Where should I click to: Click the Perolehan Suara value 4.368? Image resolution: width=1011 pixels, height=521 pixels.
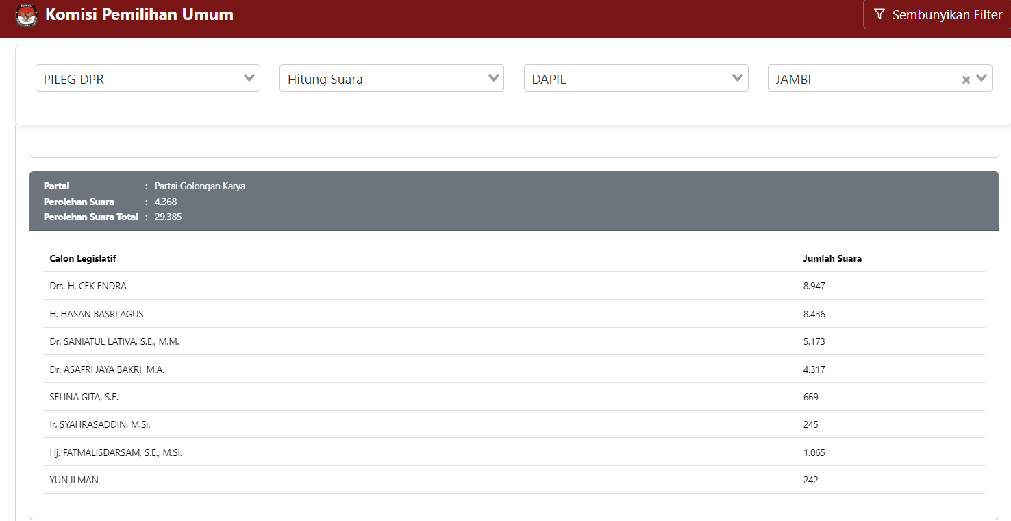[x=166, y=202]
